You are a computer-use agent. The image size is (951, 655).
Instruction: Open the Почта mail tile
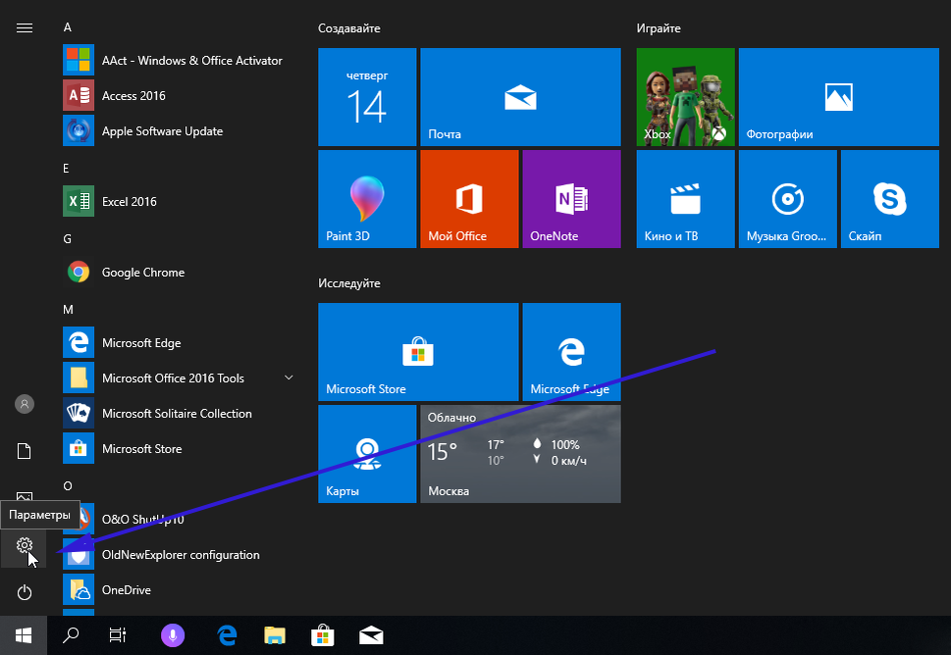[x=520, y=97]
